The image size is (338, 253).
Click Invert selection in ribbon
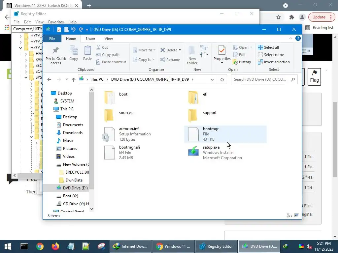(274, 62)
